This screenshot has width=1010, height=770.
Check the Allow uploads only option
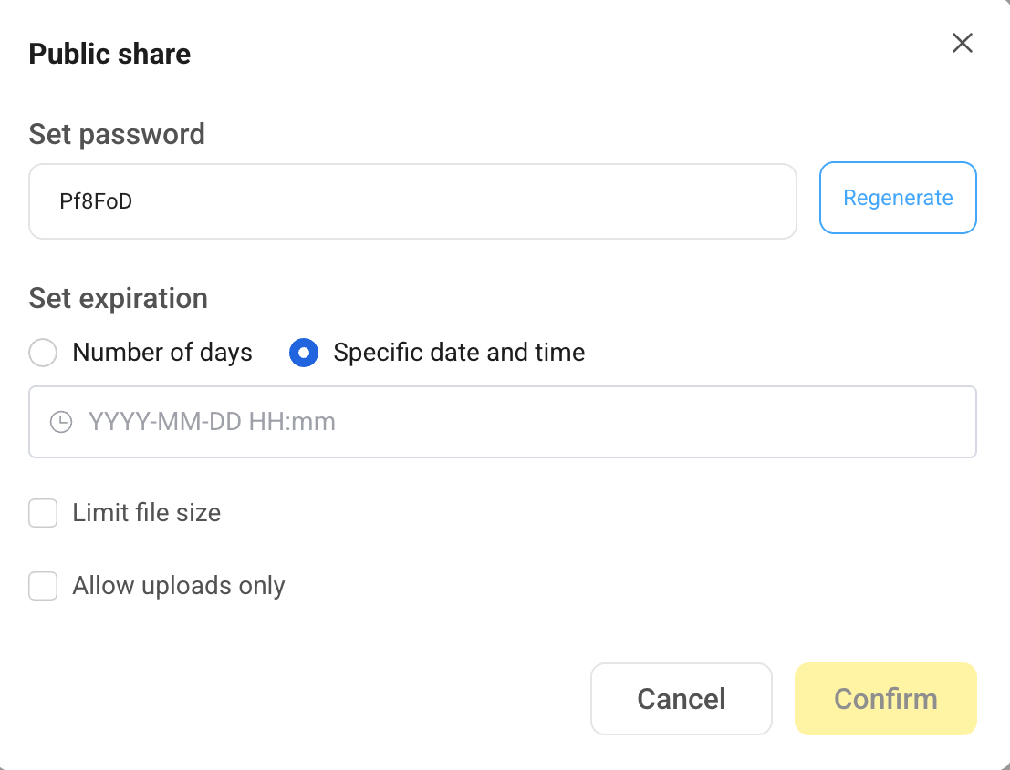(x=42, y=585)
